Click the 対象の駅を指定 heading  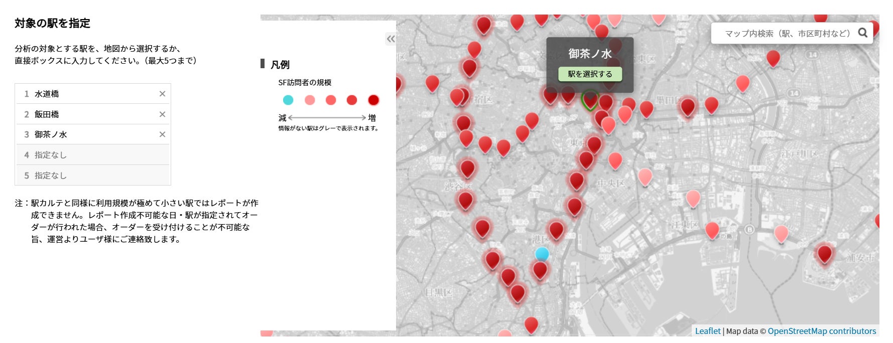[52, 23]
